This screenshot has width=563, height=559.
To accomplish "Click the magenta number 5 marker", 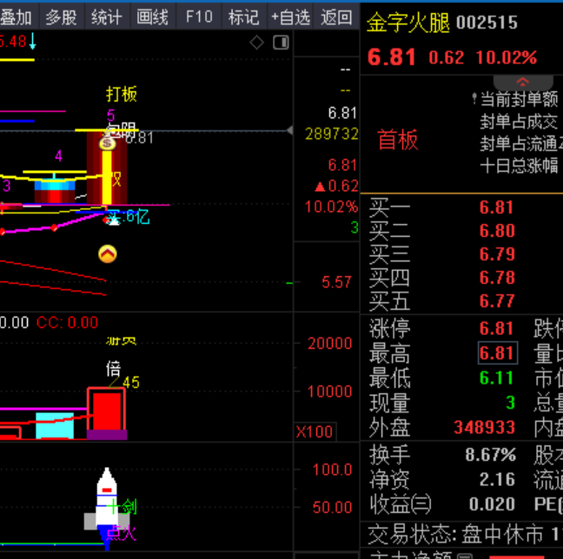I will [110, 115].
